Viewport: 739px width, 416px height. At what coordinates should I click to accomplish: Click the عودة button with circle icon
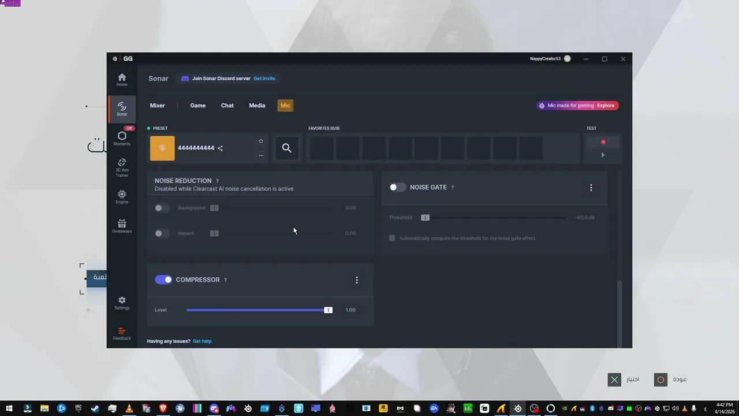[671, 380]
